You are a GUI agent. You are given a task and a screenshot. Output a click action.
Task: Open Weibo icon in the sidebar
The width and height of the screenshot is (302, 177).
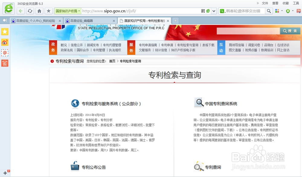coord(5,42)
